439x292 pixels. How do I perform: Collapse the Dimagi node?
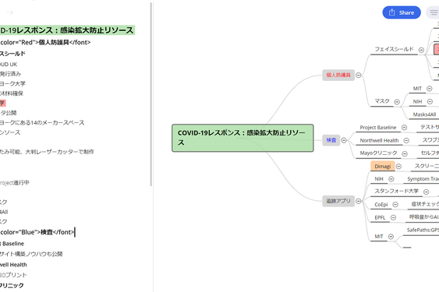point(398,167)
